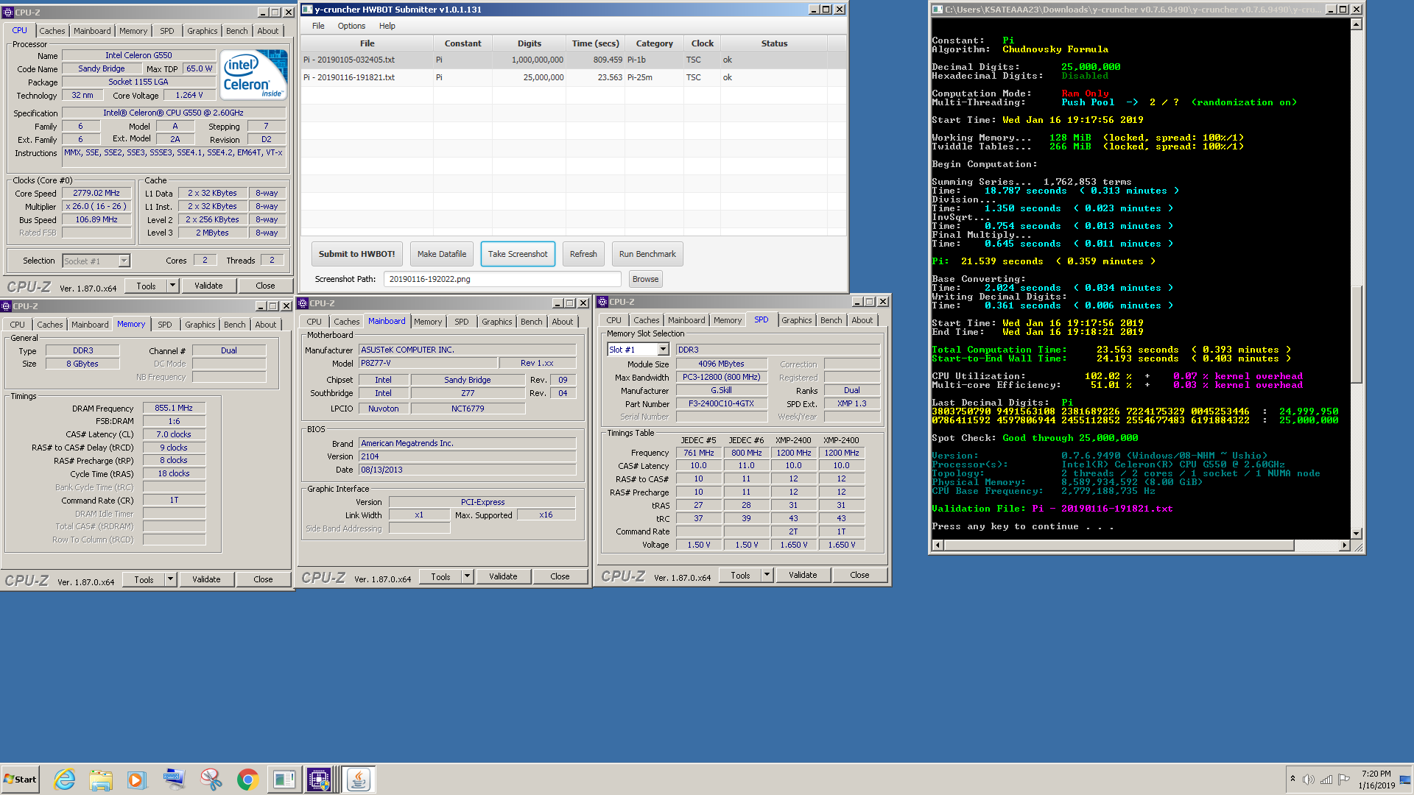Click the Core Speed value 2779.02 MHz
This screenshot has width=1414, height=795.
96,194
